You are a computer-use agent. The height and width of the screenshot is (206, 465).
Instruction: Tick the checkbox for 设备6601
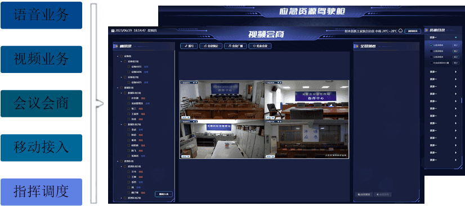tap(129, 67)
